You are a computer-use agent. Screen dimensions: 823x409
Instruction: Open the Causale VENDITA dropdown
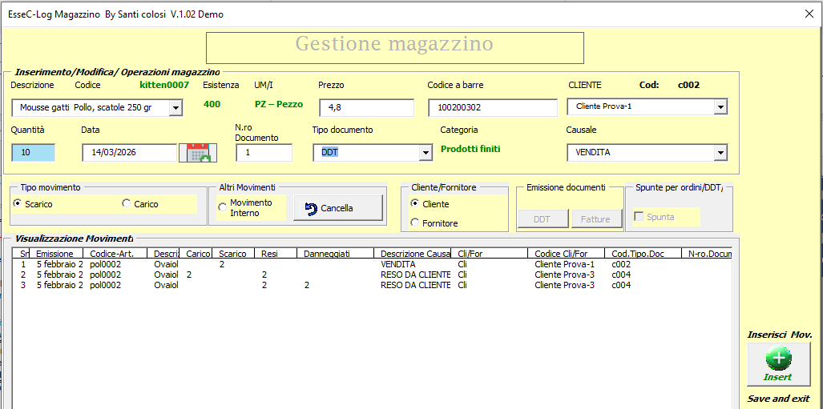720,153
